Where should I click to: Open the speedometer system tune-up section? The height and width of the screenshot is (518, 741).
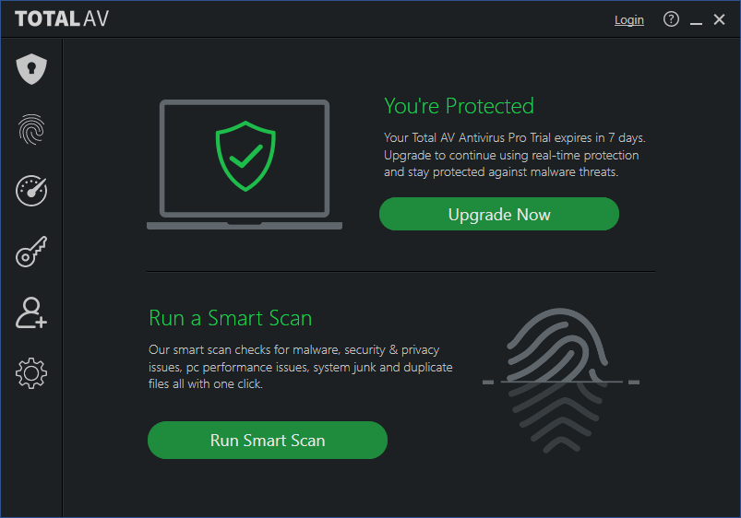coord(31,191)
